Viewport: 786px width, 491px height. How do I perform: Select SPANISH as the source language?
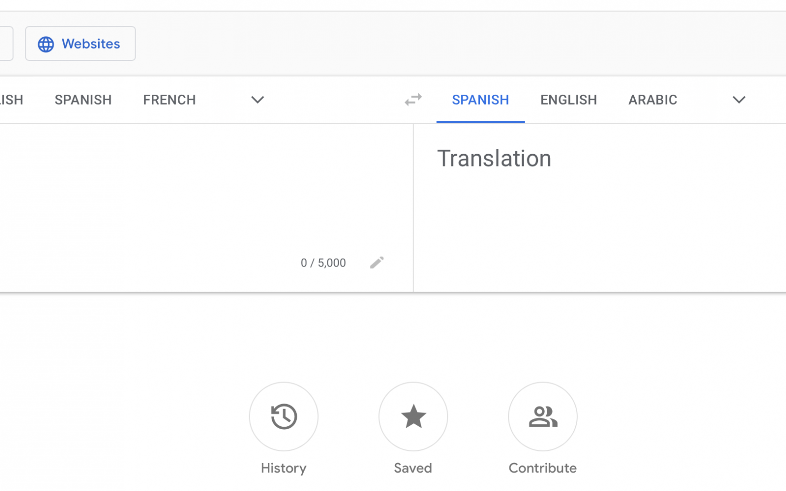[83, 100]
